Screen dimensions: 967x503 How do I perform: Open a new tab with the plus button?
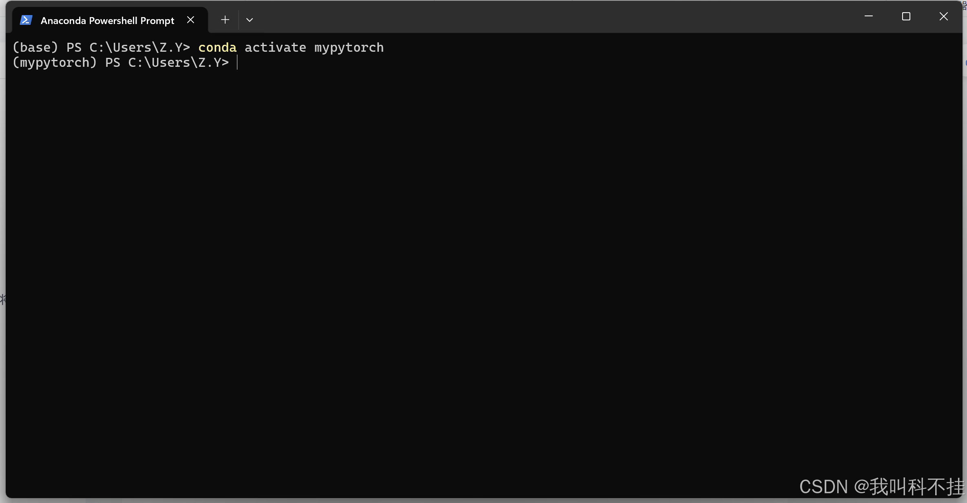click(225, 19)
